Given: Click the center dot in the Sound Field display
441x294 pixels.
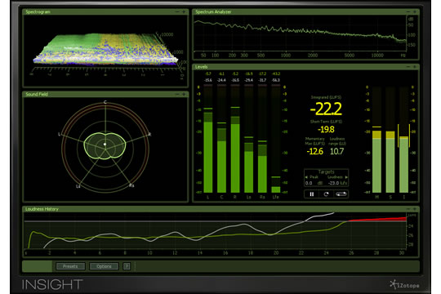Looking at the screenshot, I should (105, 144).
